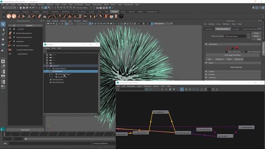
Task: Toggle the on-state bar of Fur_Ball1 in the stack
Action: click(14, 29)
